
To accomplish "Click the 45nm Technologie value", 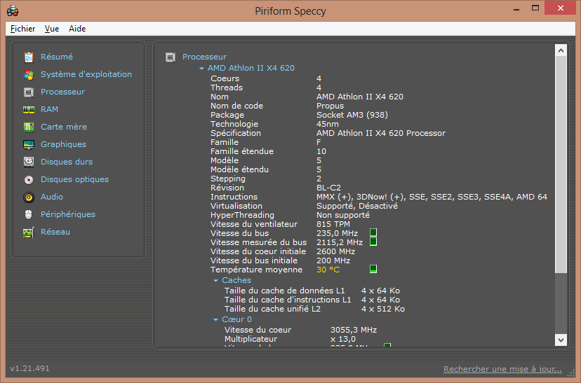I will [327, 124].
